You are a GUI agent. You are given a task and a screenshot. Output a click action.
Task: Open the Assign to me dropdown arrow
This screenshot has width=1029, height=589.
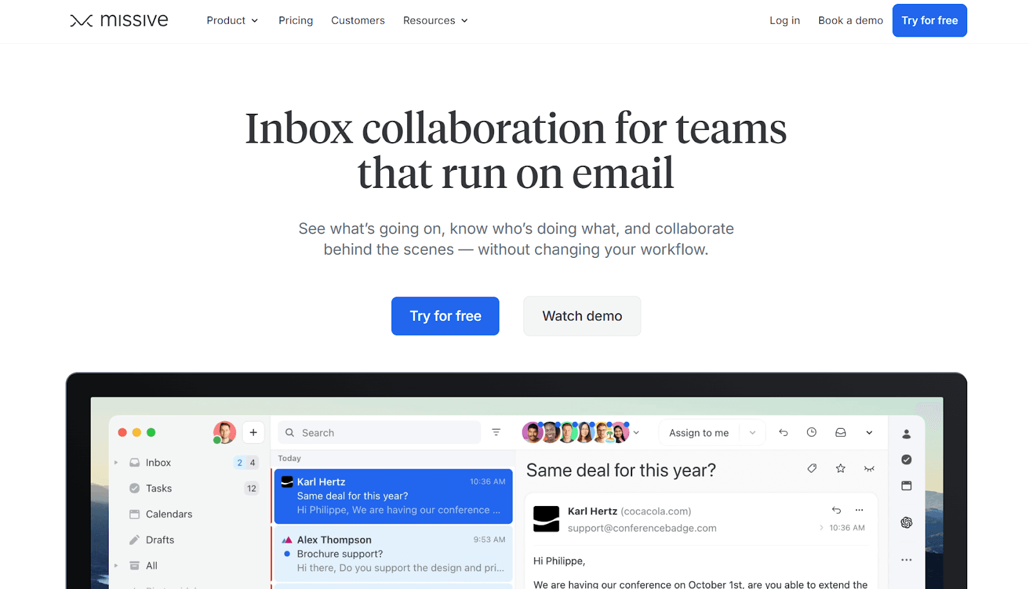click(752, 433)
